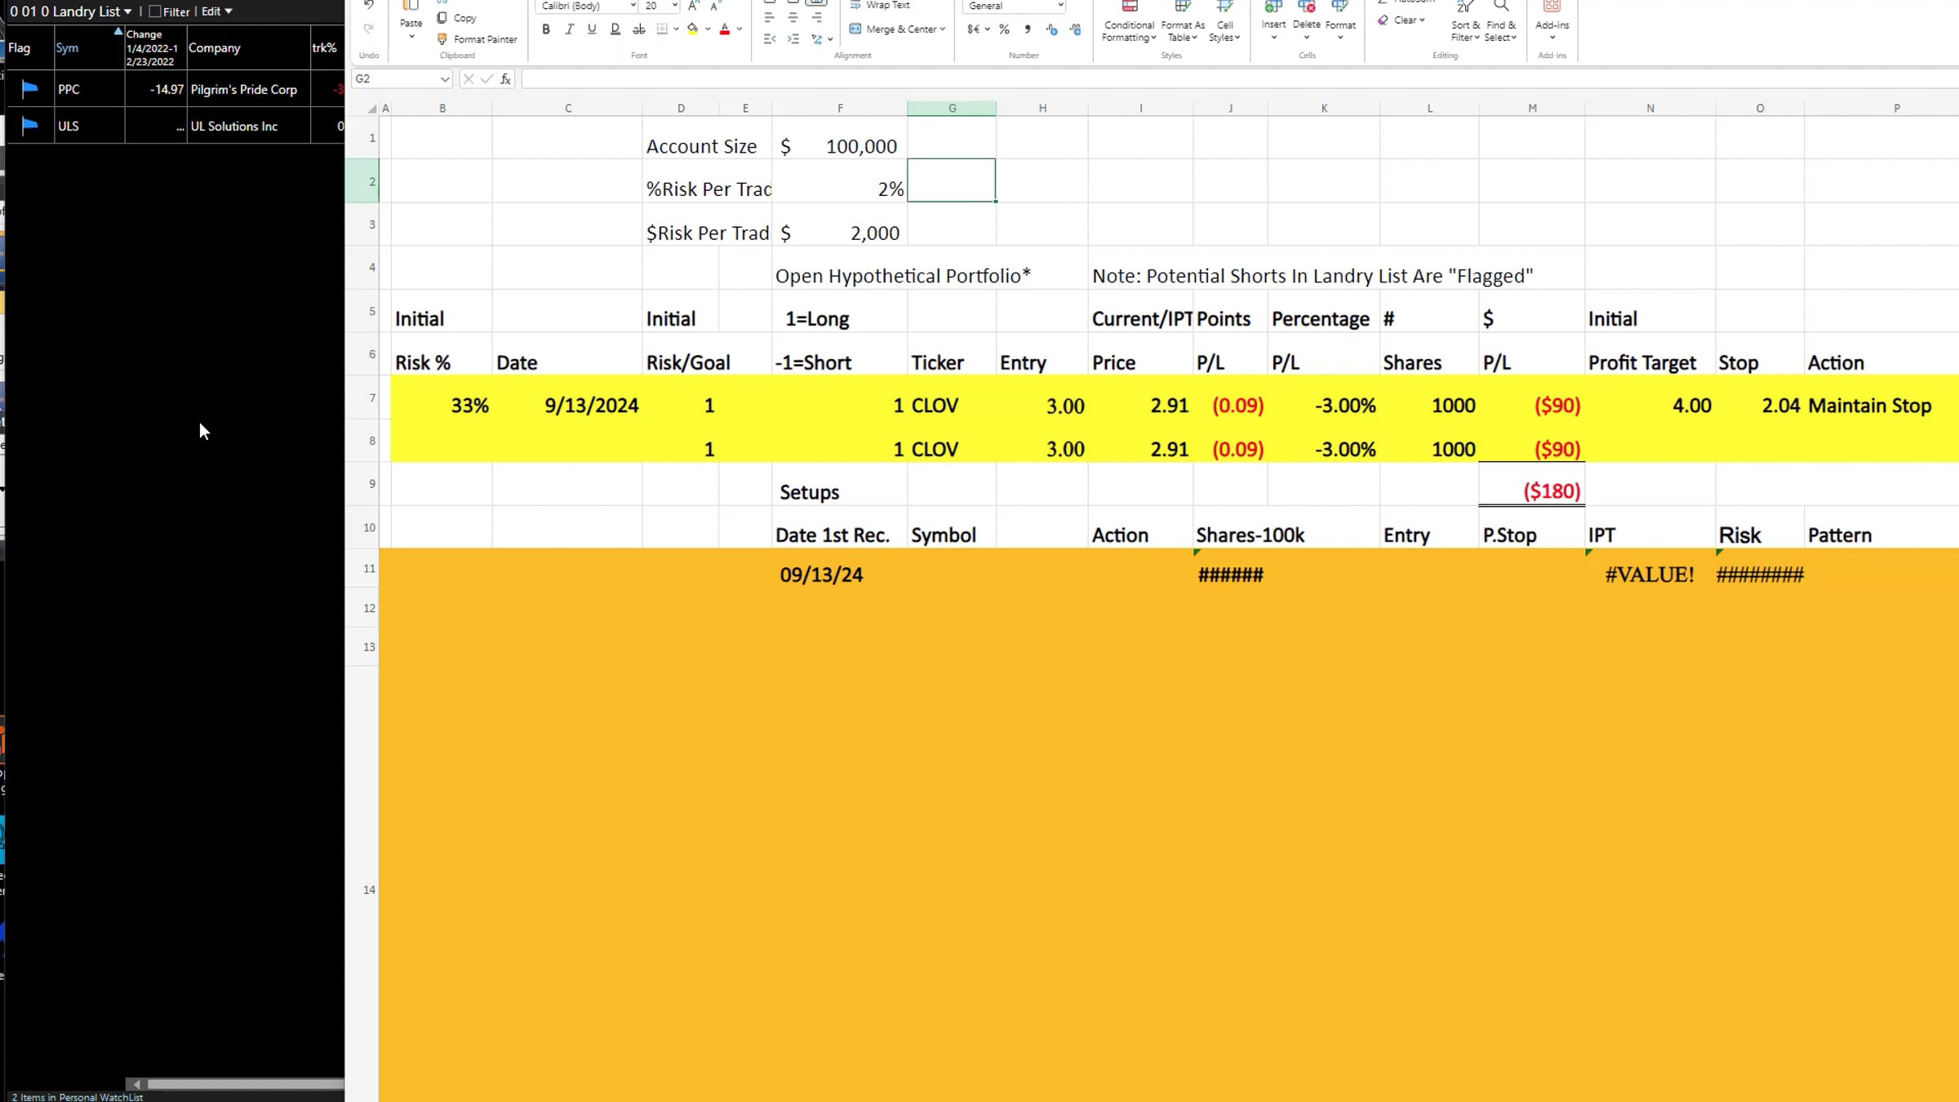The width and height of the screenshot is (1959, 1102).
Task: Decrease the cell indent
Action: click(x=769, y=39)
